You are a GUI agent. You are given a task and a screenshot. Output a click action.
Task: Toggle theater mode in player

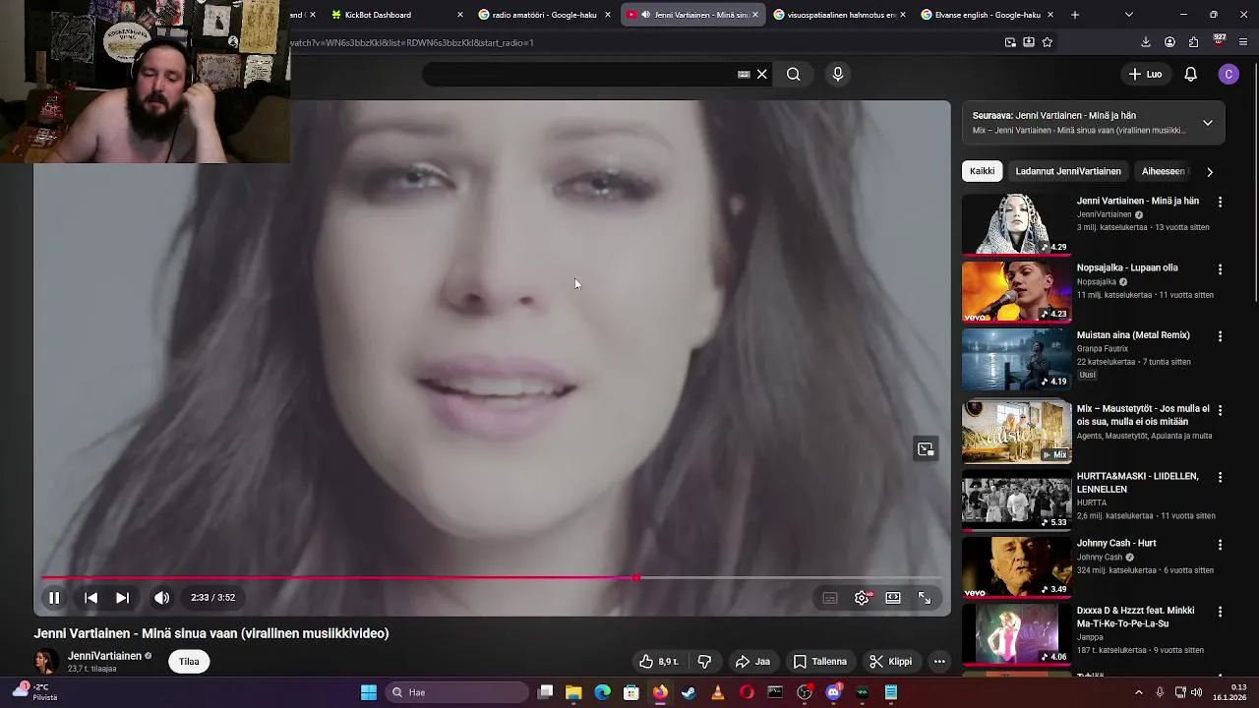(893, 597)
